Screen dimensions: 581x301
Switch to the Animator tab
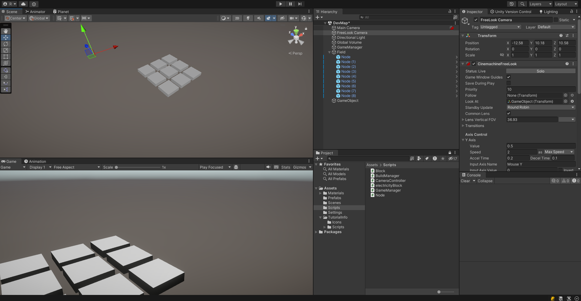[x=35, y=12]
